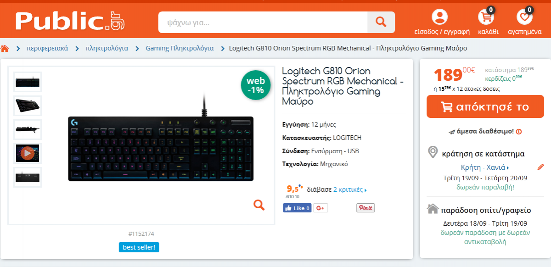Open the user account login icon

(x=440, y=17)
